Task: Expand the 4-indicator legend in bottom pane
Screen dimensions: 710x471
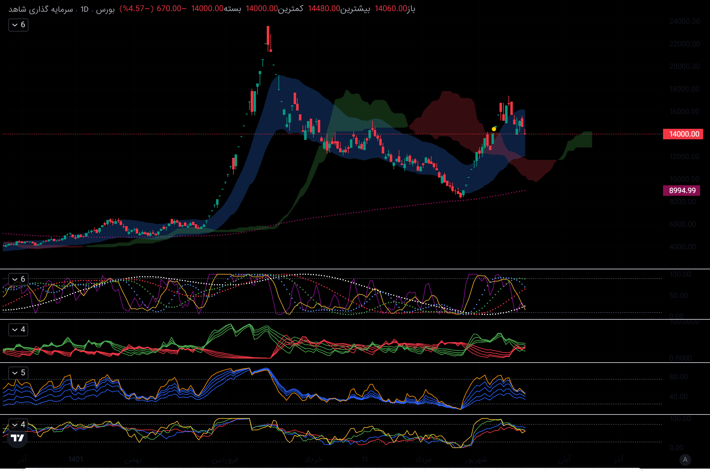Action: 18,425
